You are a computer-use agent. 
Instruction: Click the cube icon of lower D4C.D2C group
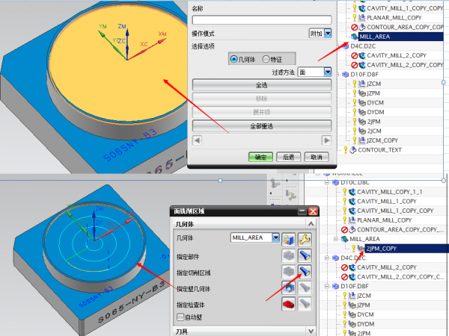[x=335, y=258]
